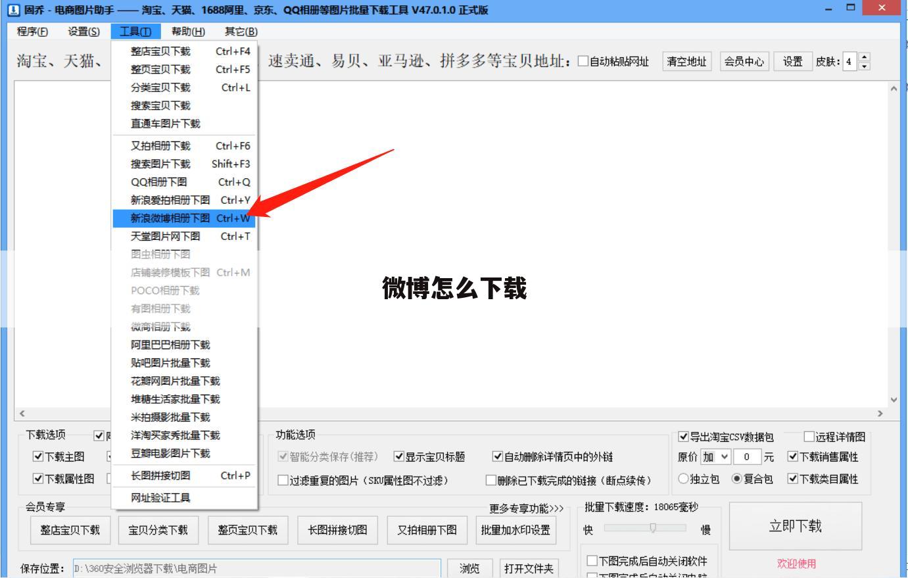Select 整店宝贝下载 menu entry
The width and height of the screenshot is (908, 578).
(x=184, y=51)
